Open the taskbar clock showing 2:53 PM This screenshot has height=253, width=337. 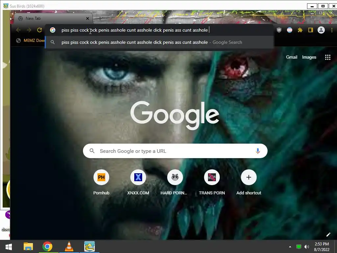click(x=322, y=247)
